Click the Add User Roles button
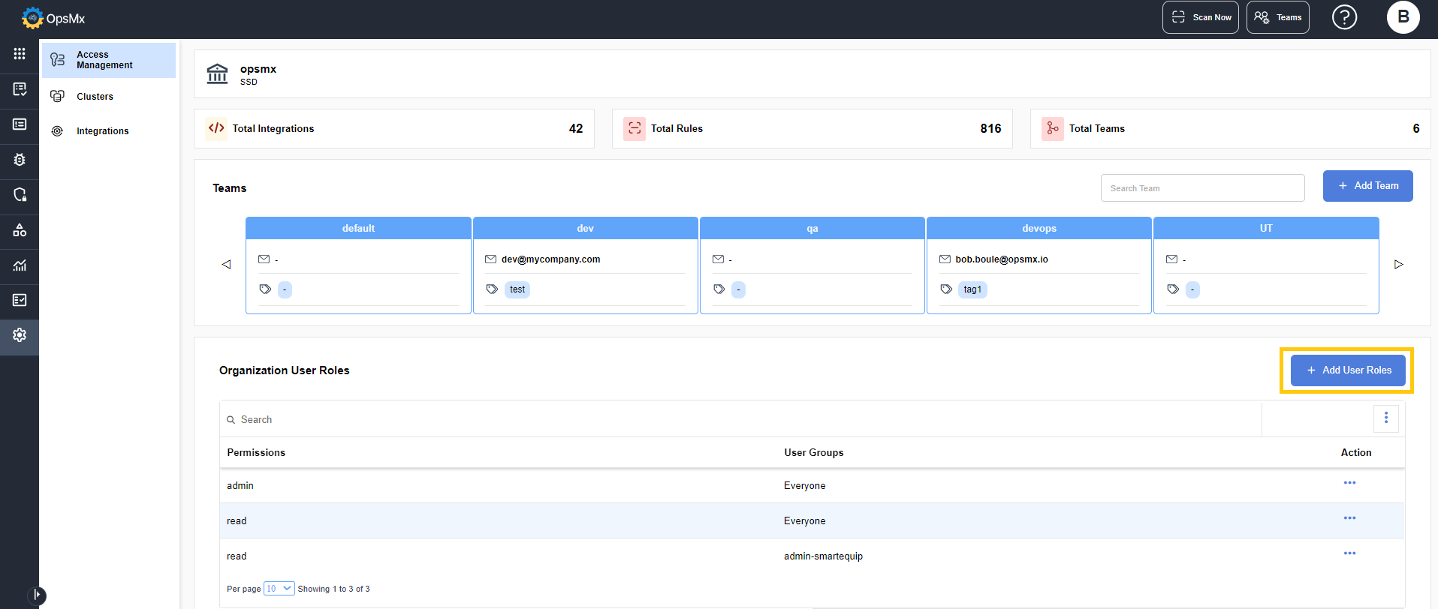1438x609 pixels. click(x=1348, y=370)
